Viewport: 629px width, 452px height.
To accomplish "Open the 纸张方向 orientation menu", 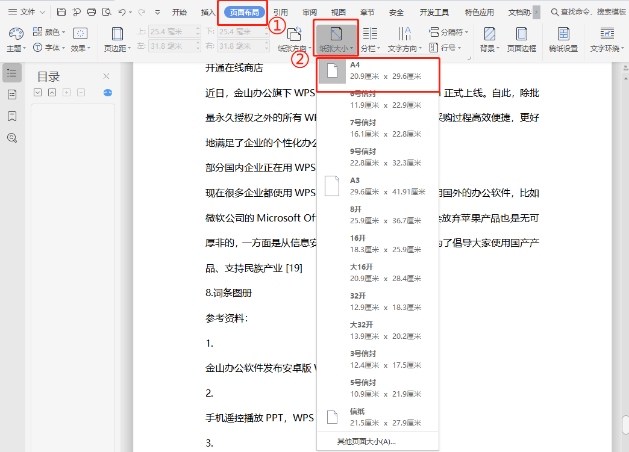I will 295,39.
